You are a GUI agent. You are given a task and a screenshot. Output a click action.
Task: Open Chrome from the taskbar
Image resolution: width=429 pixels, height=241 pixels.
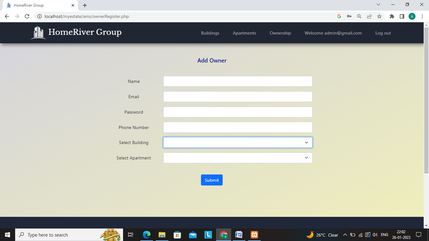[224, 234]
